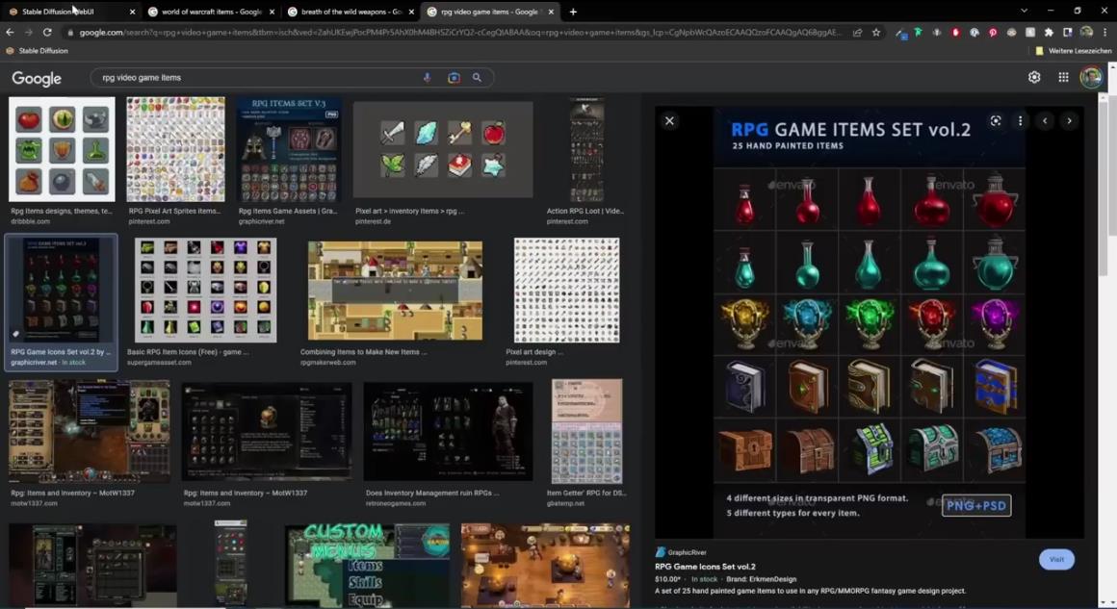Click the magnifier search button
Viewport: 1117px width, 609px height.
(x=477, y=78)
